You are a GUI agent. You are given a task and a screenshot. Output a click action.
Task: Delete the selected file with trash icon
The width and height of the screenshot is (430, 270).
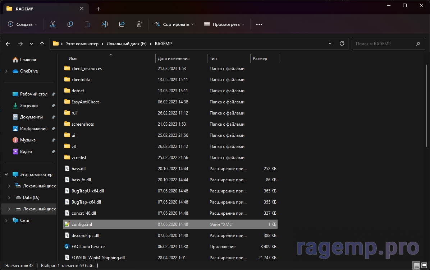tap(139, 24)
